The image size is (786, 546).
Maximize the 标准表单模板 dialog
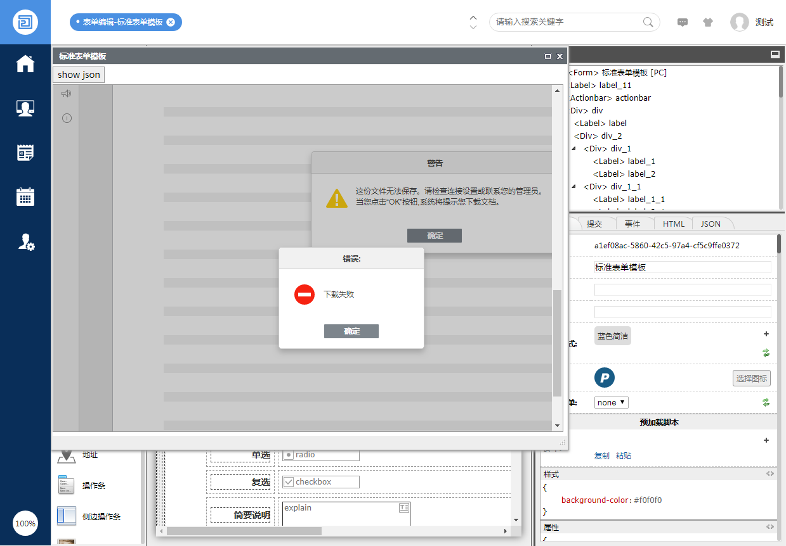[x=548, y=56]
